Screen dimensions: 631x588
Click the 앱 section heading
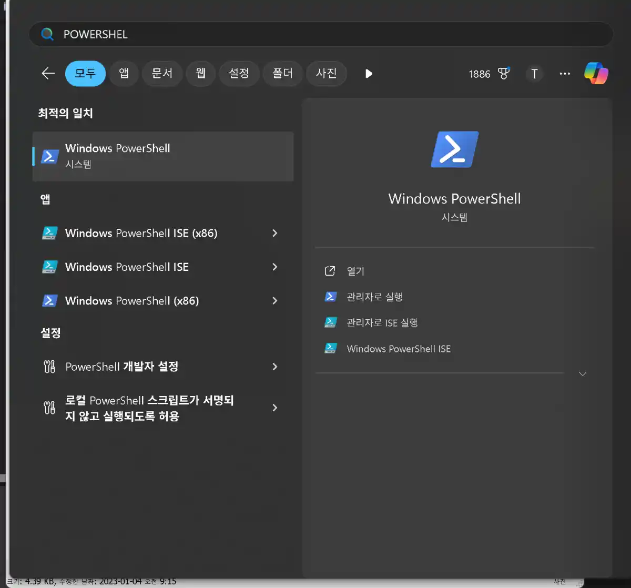pyautogui.click(x=45, y=199)
